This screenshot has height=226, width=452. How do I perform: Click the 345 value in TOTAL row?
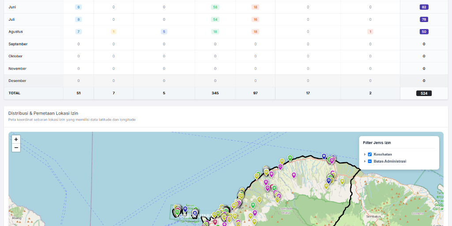(x=215, y=93)
